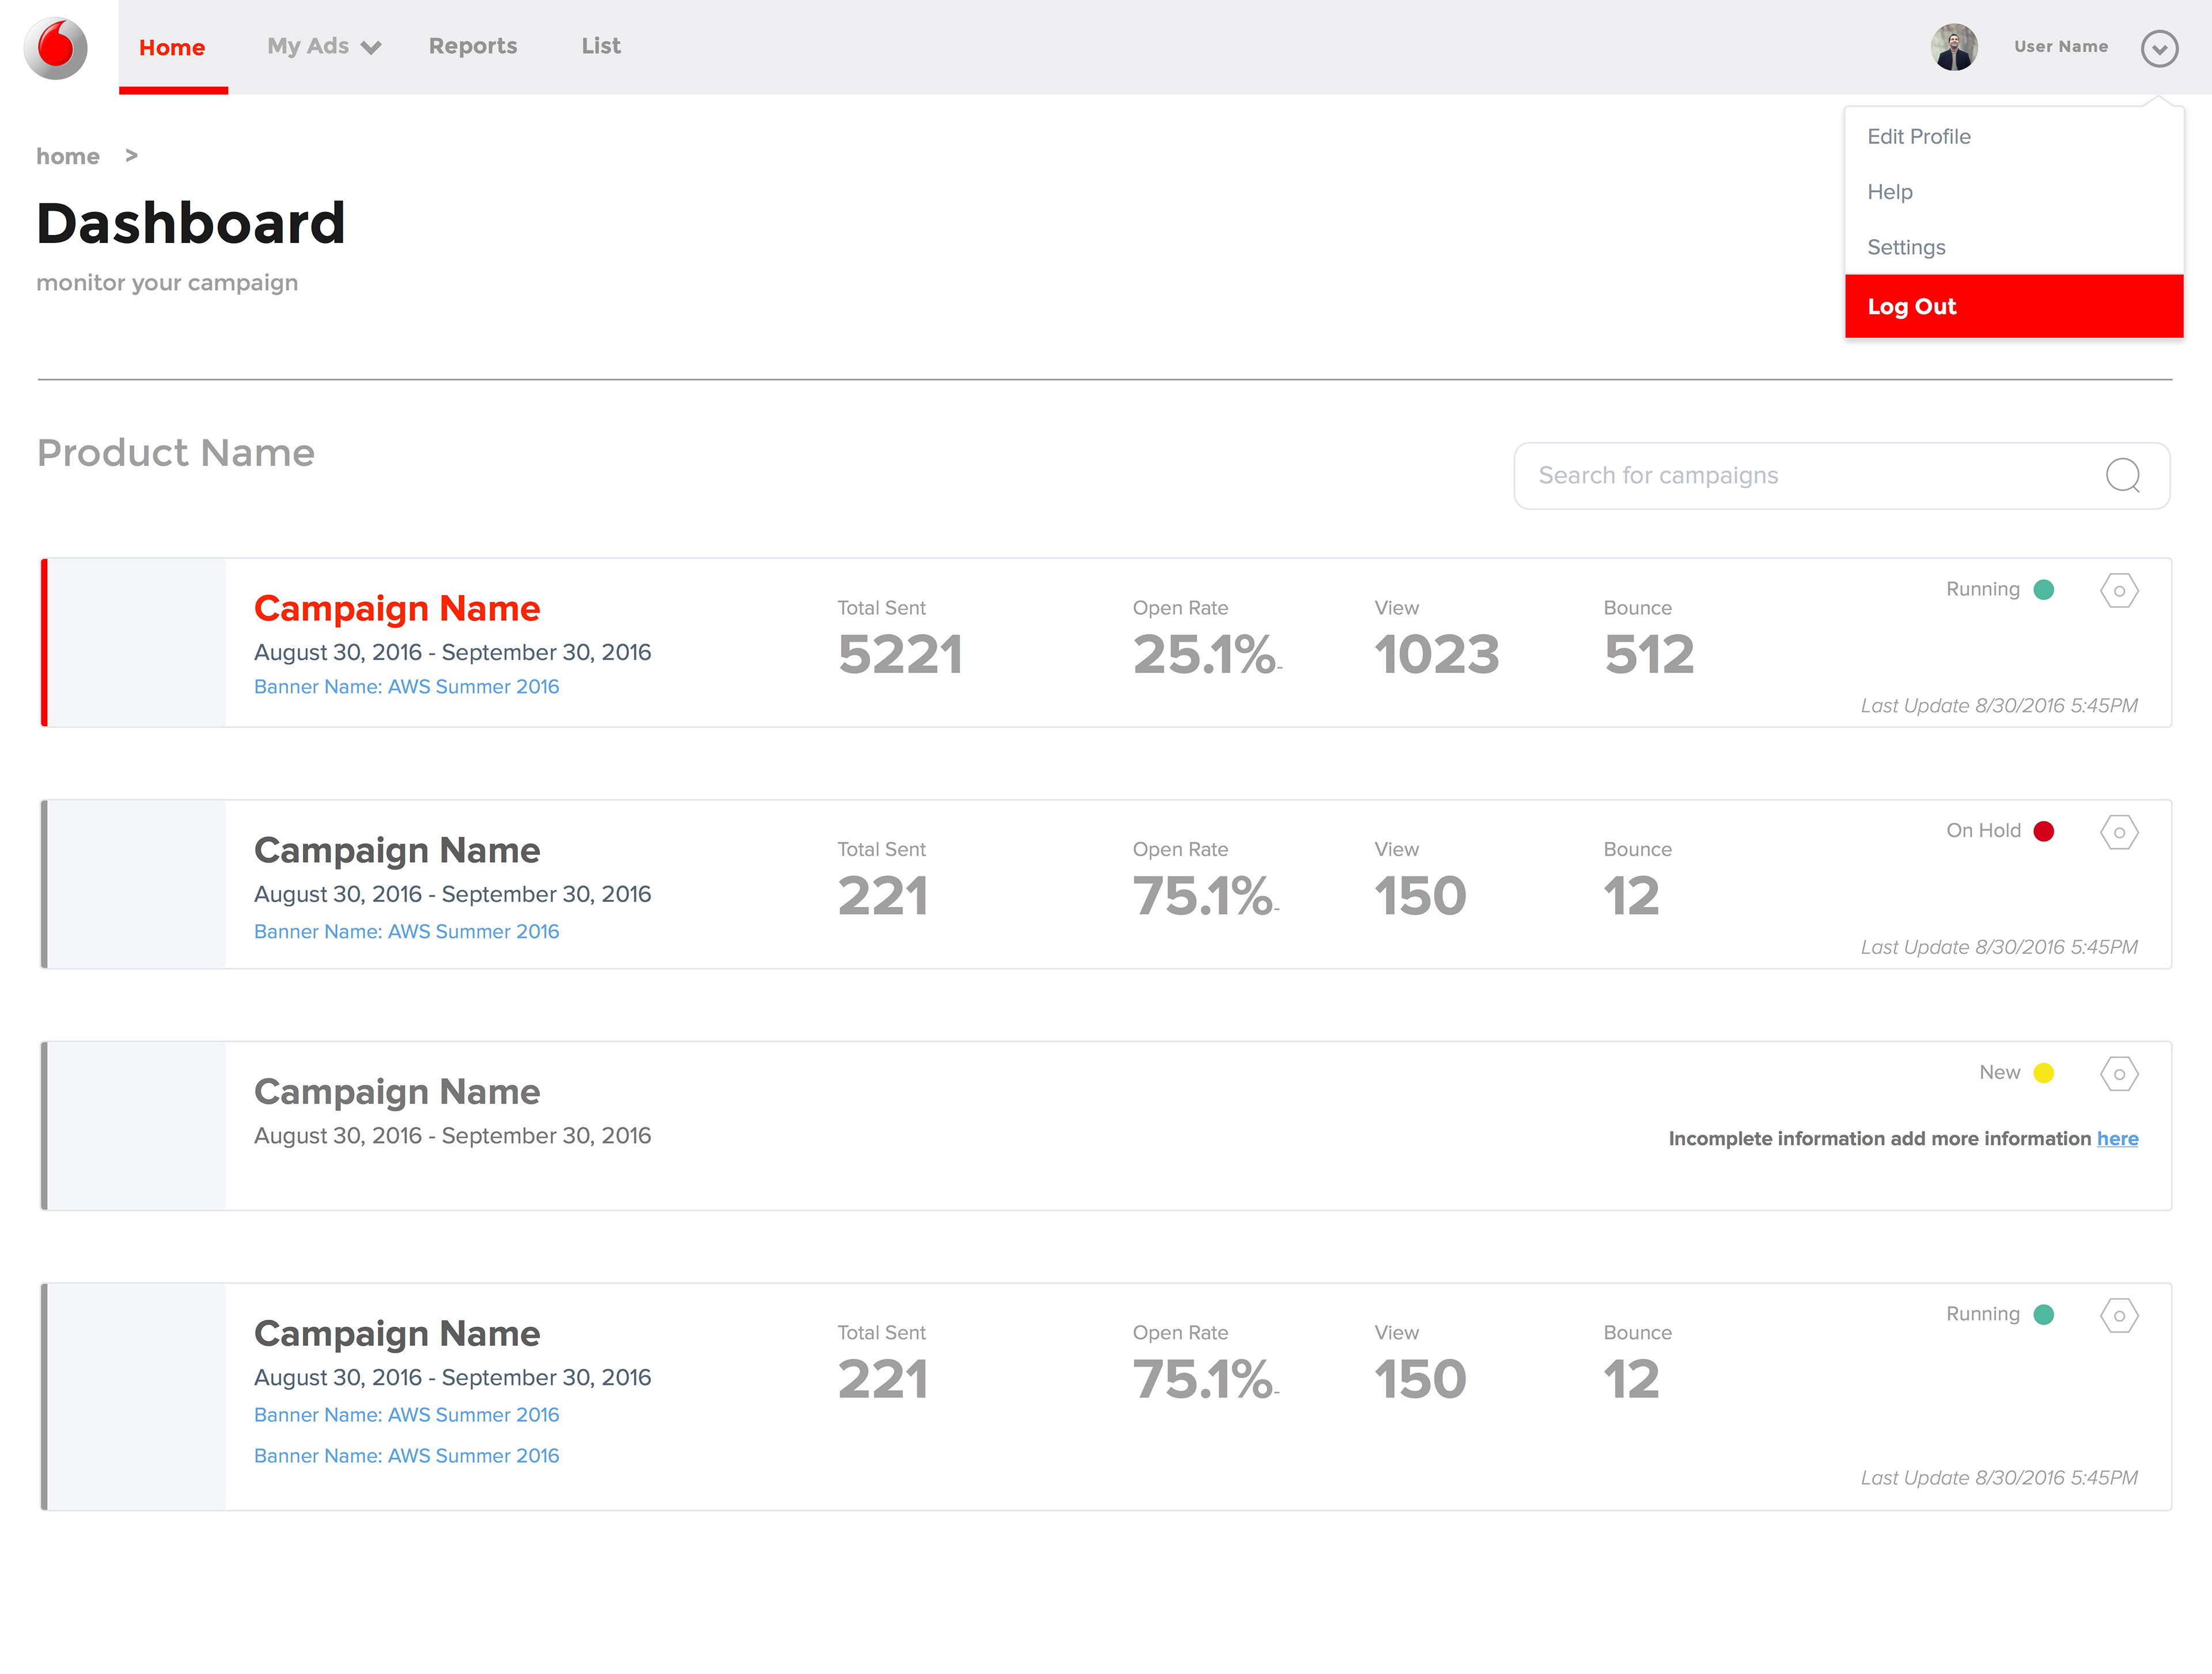Click the user avatar photo
The image size is (2212, 1674).
point(1953,47)
